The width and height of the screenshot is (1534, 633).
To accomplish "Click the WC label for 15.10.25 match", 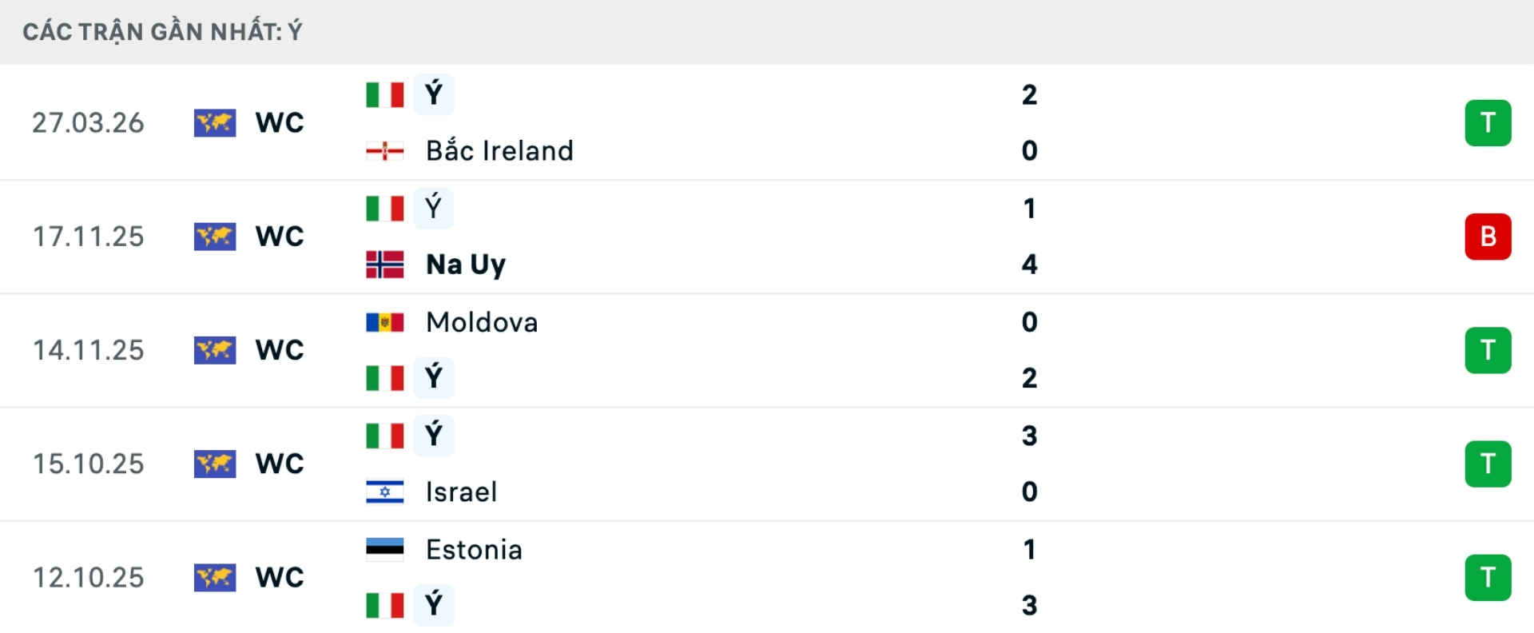I will (280, 464).
